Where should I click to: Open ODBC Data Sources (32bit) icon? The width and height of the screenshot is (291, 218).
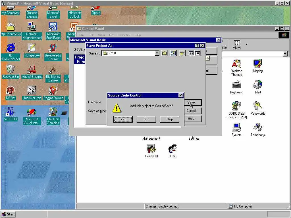tap(236, 110)
